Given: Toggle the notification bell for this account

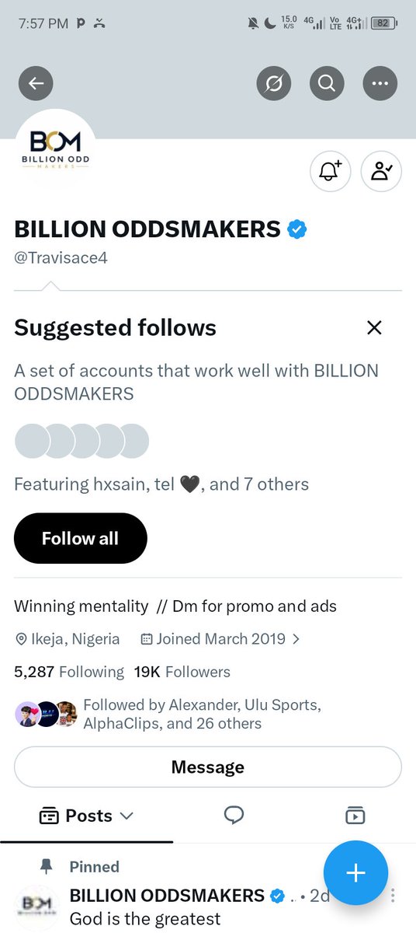Looking at the screenshot, I should [331, 171].
